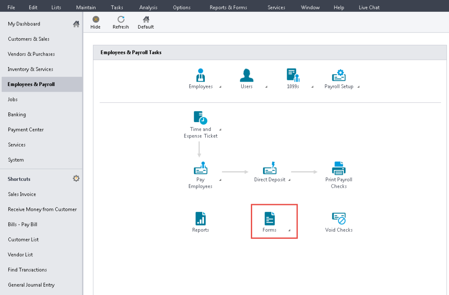Open Direct Deposit icon
Viewport: 449px width, 295px height.
pyautogui.click(x=270, y=169)
